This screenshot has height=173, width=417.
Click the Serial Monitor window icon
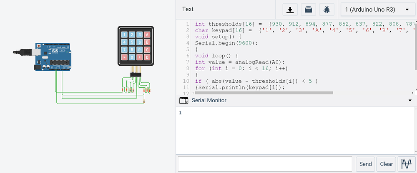183,100
